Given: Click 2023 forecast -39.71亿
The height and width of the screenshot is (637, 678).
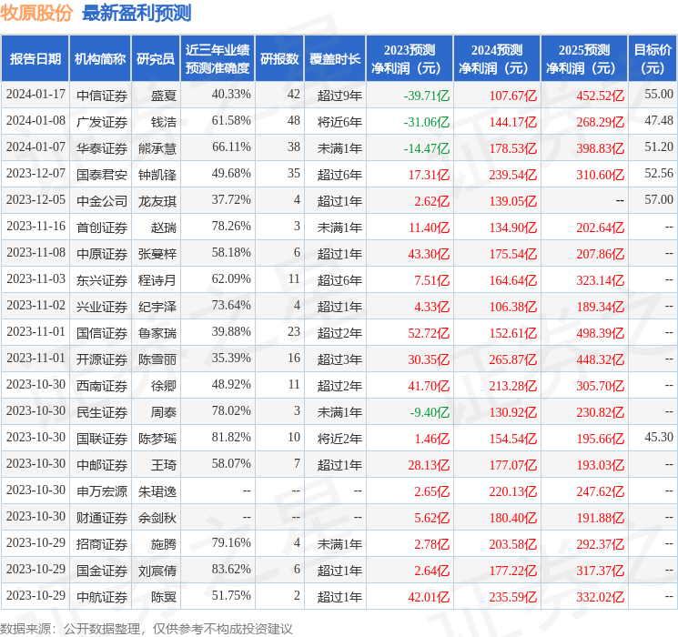Looking at the screenshot, I should pyautogui.click(x=426, y=96).
